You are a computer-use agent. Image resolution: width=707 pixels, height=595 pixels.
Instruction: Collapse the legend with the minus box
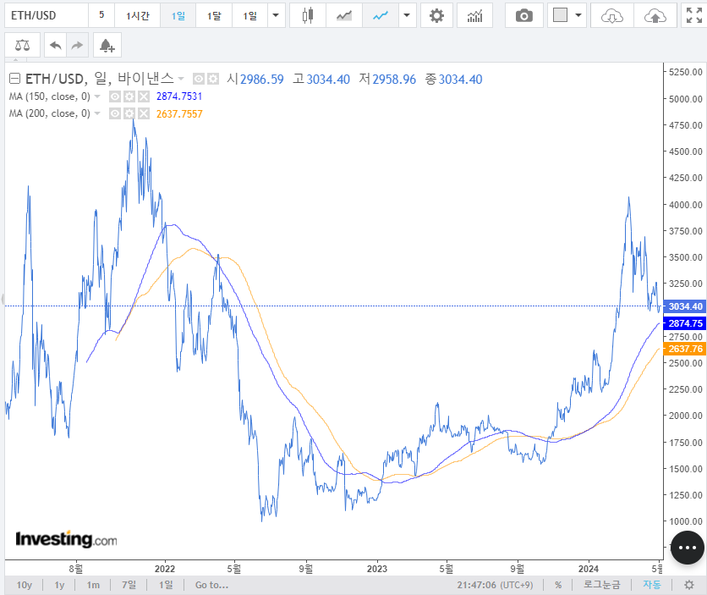coord(14,79)
